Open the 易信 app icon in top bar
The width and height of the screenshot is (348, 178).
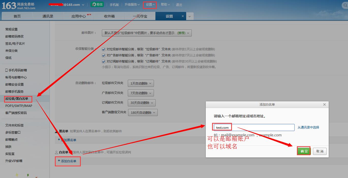point(97,4)
